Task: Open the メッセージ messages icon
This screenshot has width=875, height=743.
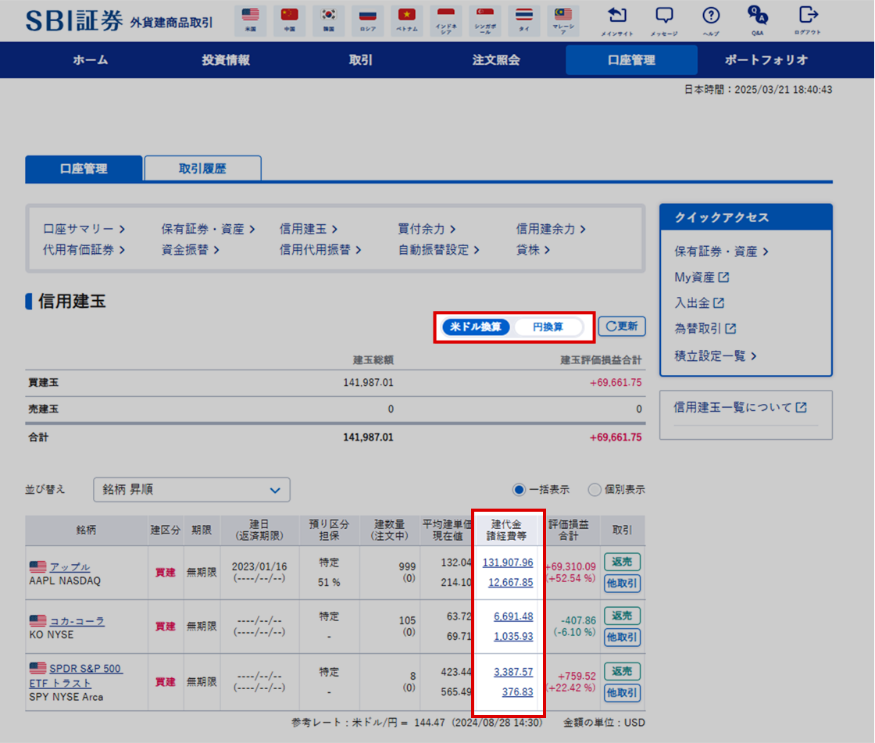Action: pos(664,20)
